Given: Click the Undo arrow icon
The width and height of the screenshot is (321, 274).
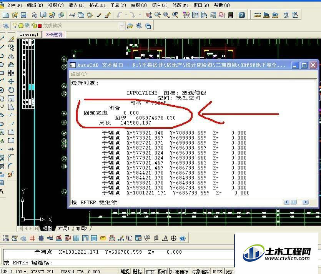Looking at the screenshot, I should (x=119, y=15).
